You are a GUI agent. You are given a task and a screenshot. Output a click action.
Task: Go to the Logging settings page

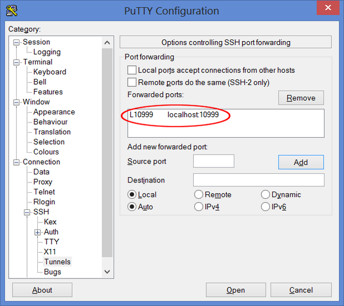coord(46,52)
